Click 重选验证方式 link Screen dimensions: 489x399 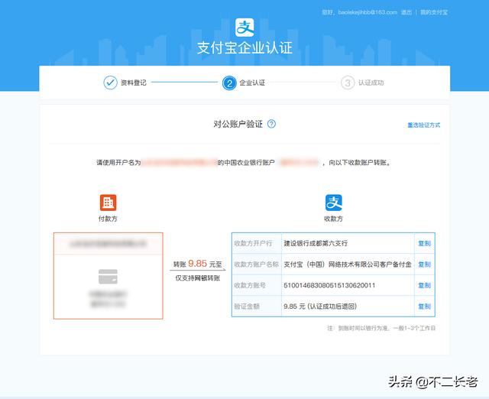[424, 125]
